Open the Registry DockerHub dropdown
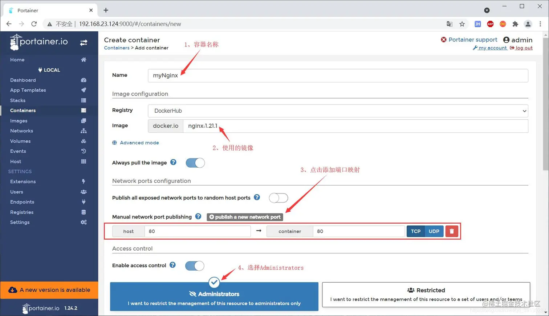 point(338,111)
